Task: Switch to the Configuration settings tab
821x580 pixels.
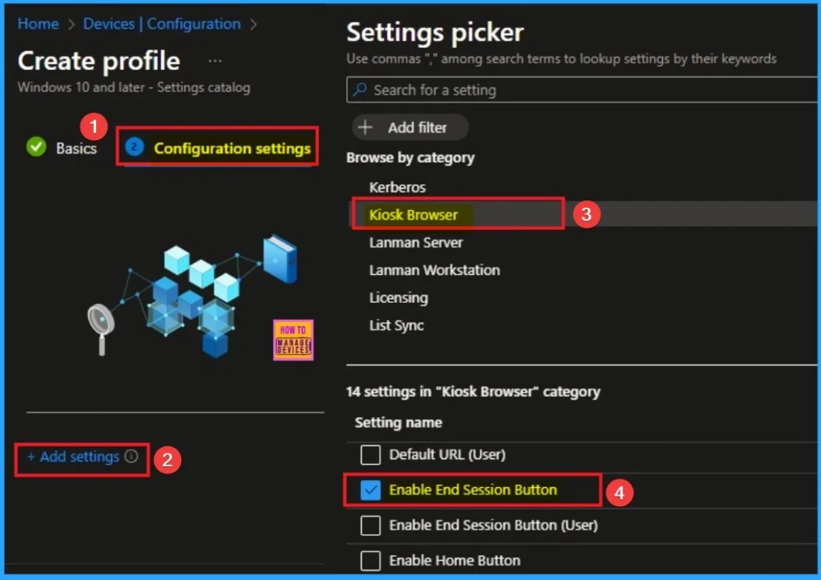Action: coord(231,148)
